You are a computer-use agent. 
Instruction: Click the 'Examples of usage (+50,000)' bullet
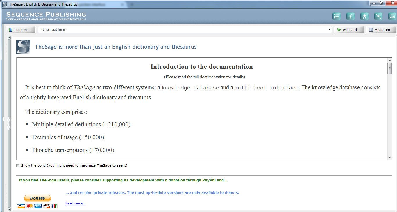click(x=69, y=137)
